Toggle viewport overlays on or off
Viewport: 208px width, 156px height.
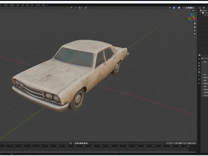coord(179,8)
